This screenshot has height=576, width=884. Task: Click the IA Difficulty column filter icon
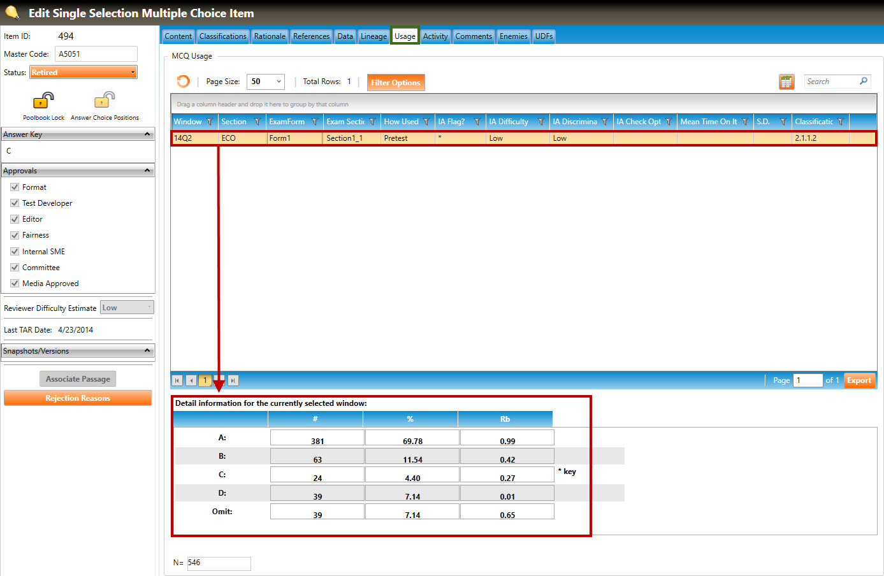[541, 122]
